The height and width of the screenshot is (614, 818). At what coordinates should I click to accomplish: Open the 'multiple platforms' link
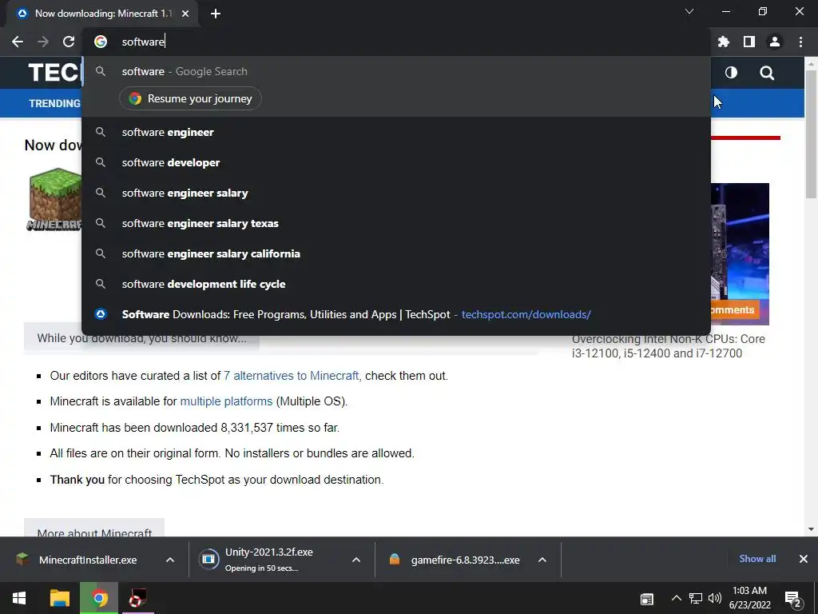[x=226, y=401]
